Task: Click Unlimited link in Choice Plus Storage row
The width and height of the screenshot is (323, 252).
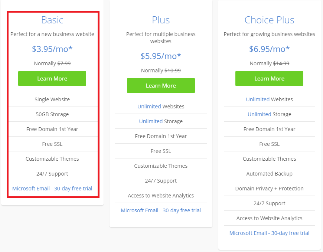Action: coord(260,114)
